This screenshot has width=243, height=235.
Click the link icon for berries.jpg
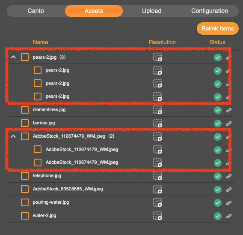coord(229,124)
